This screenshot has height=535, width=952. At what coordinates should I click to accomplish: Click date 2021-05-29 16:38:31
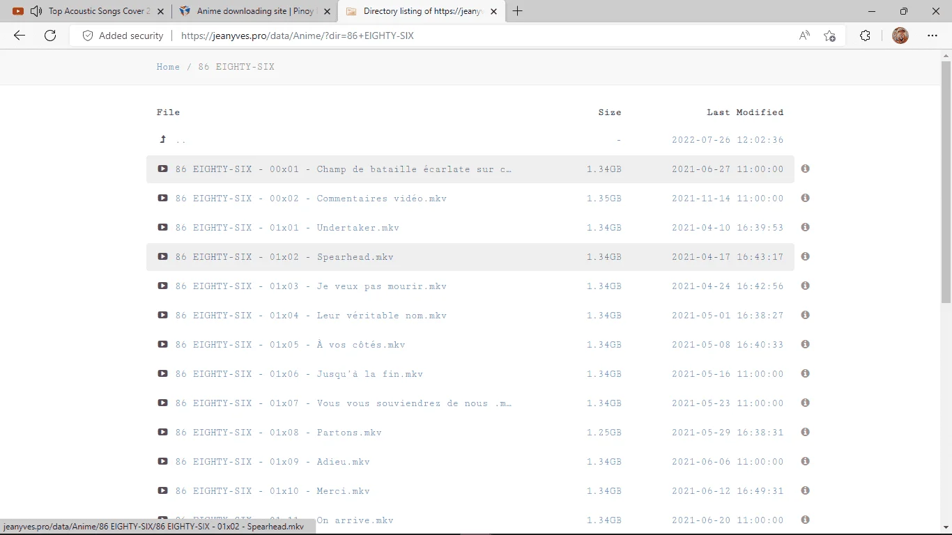[x=728, y=432]
